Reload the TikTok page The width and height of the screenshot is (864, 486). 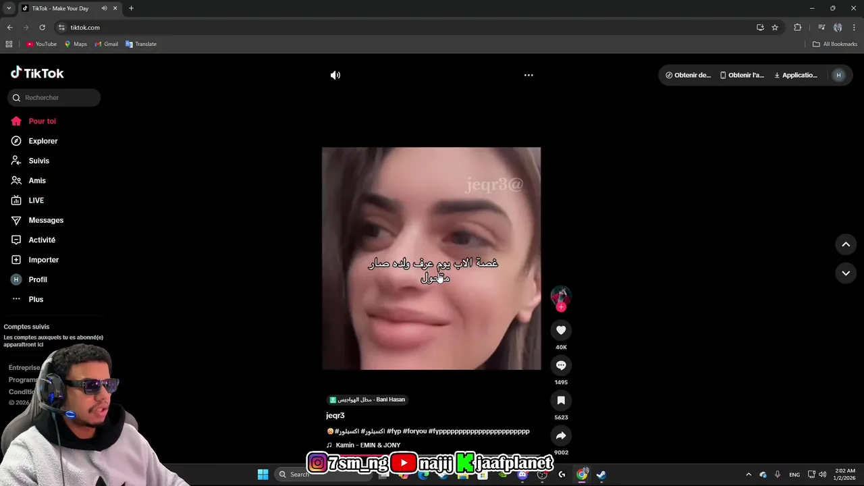42,28
